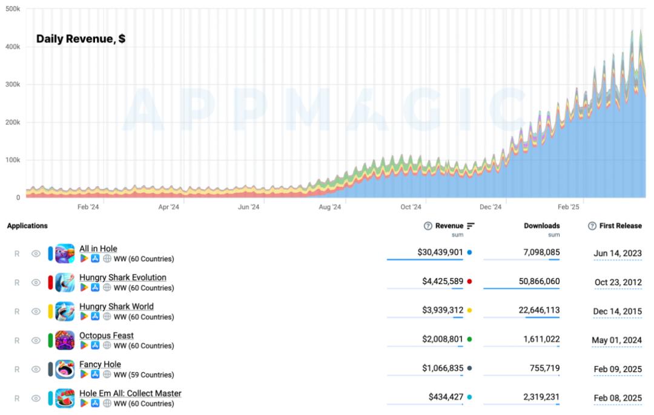Sort table using the Revenue sort icon
This screenshot has height=415, width=654.
pos(471,226)
